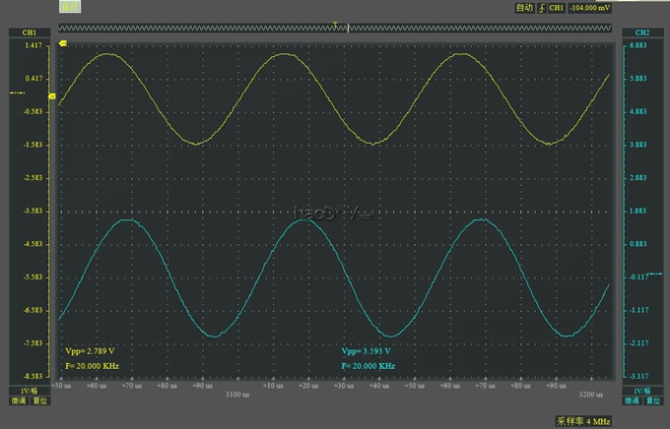The height and width of the screenshot is (429, 670).
Task: Click the cyan CH2 Vpp measurement readout
Action: click(x=367, y=351)
